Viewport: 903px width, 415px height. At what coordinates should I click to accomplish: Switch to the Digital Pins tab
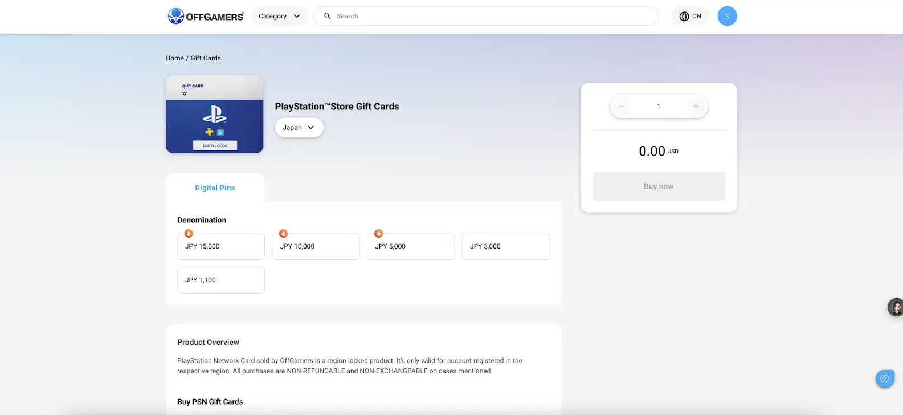(215, 188)
